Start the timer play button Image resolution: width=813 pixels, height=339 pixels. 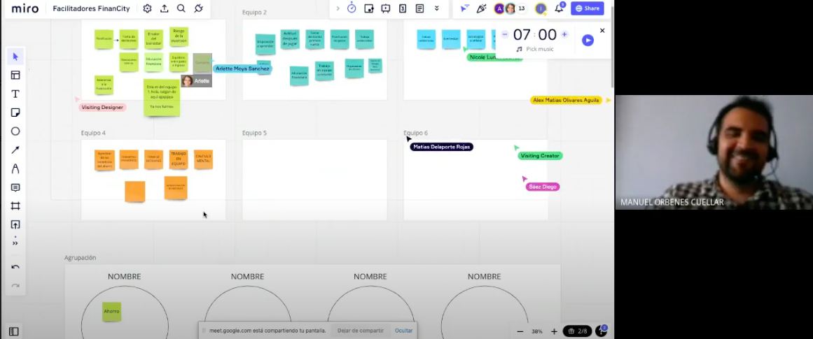[x=588, y=41]
